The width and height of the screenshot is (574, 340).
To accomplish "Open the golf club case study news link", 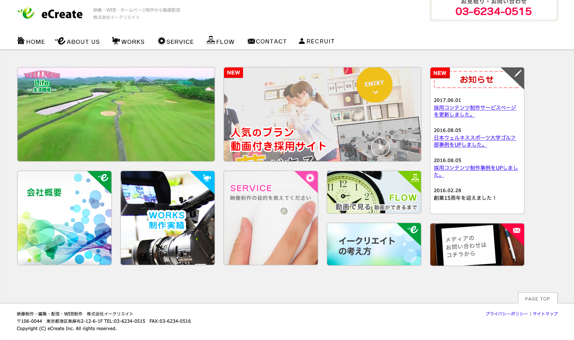I will click(x=475, y=141).
